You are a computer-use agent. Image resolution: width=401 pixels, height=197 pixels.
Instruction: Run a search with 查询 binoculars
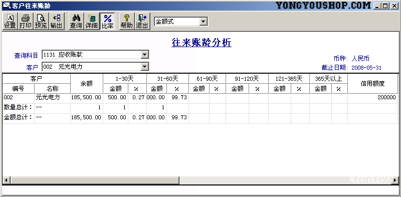76,22
